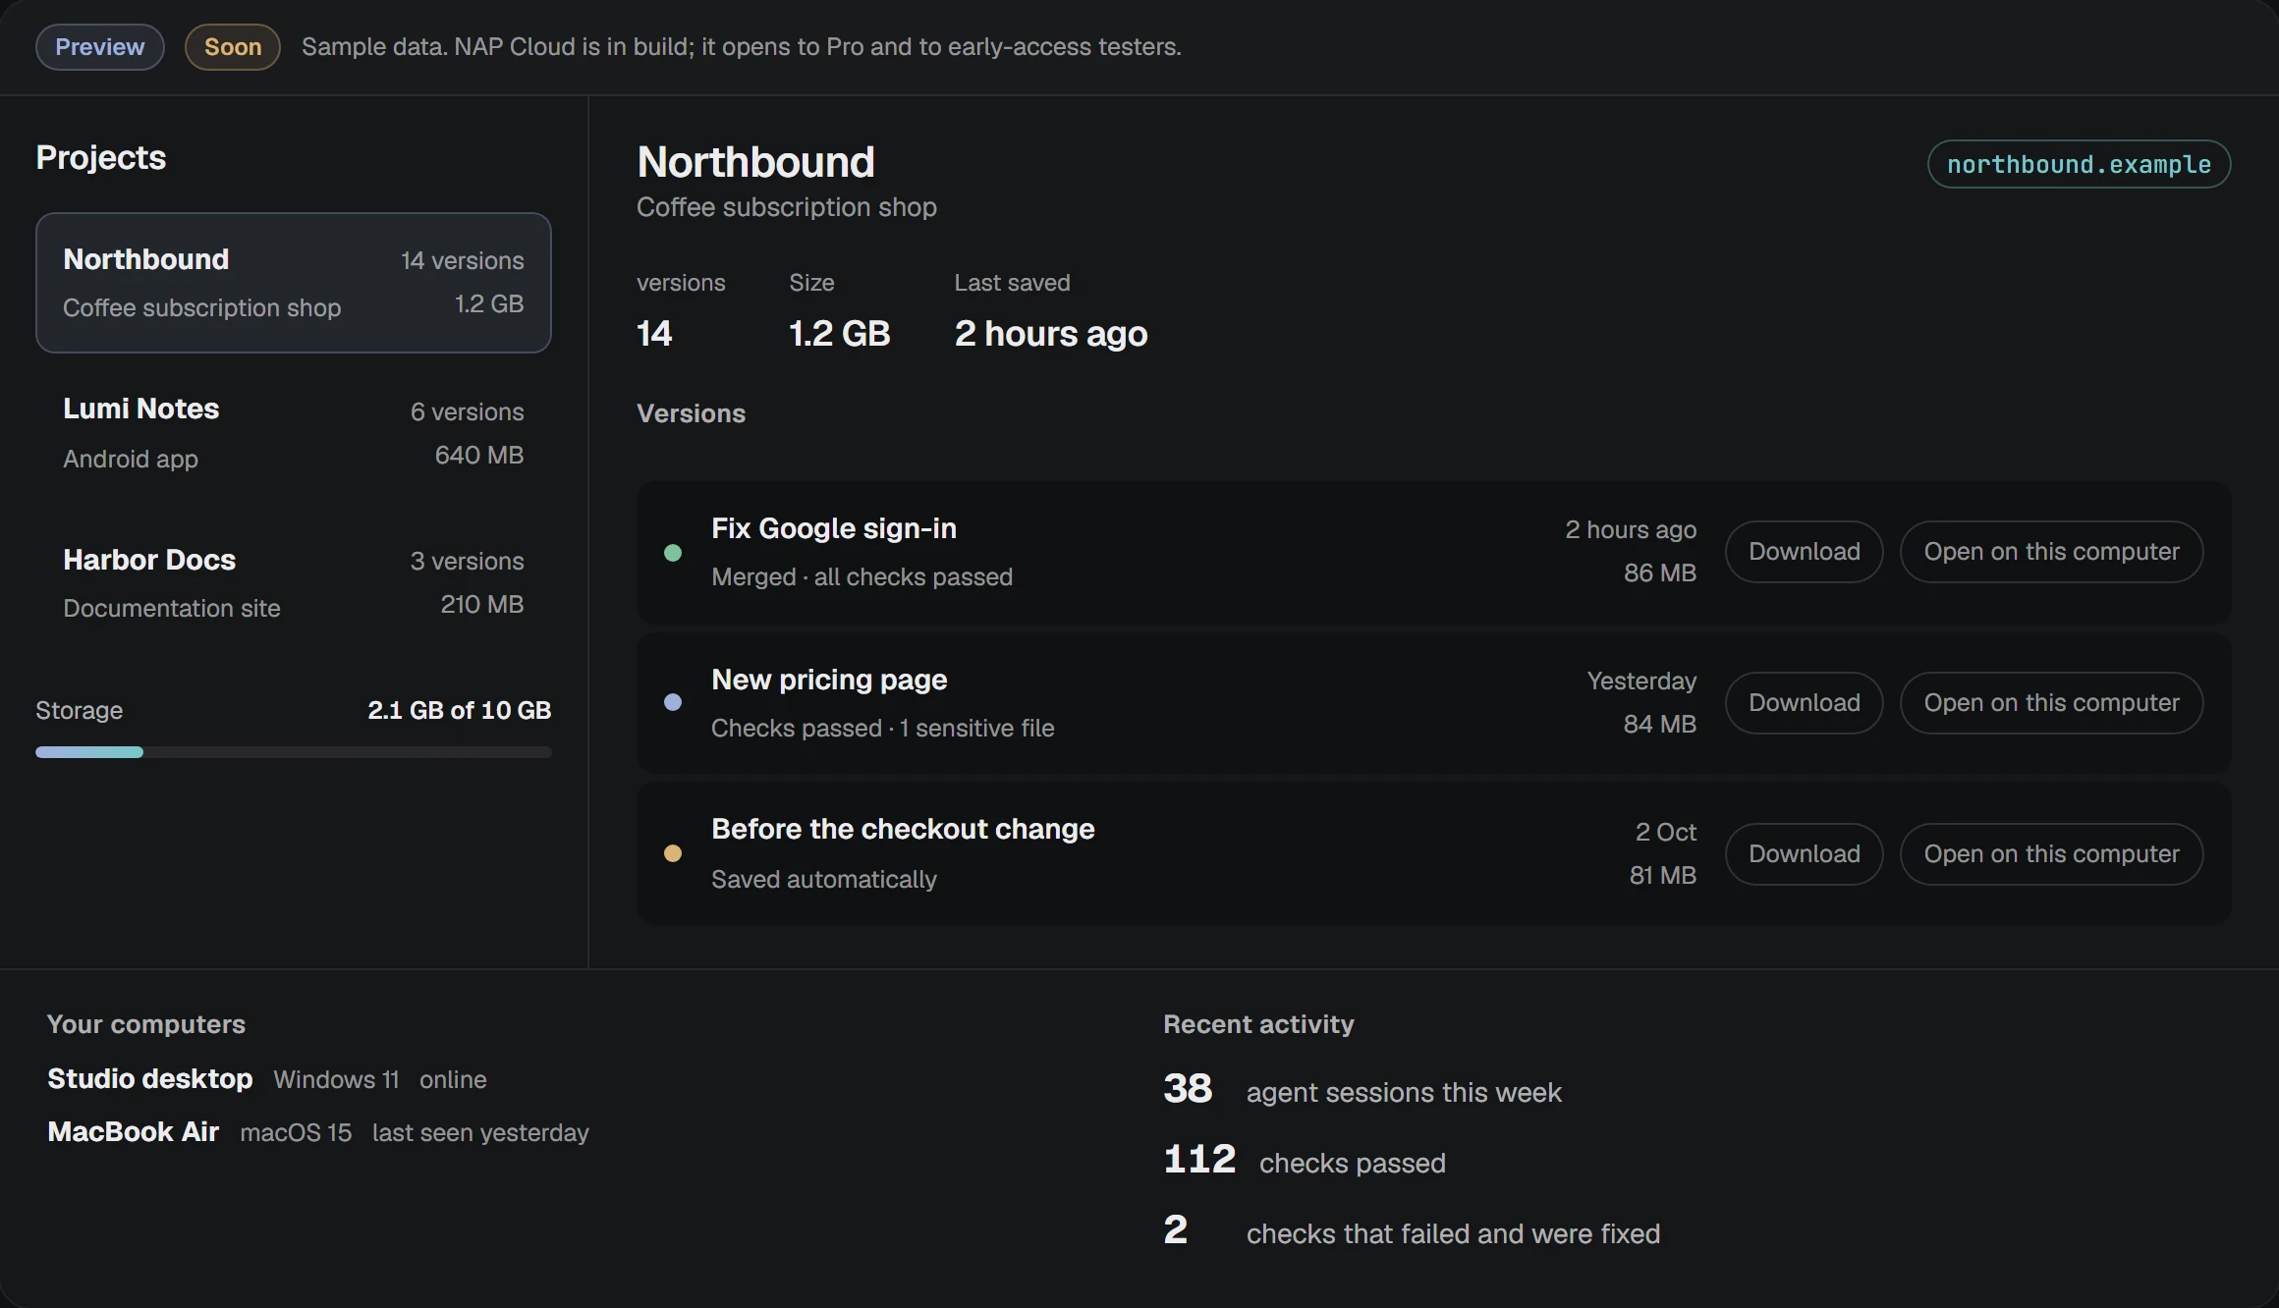Select the Northbound project card
Image resolution: width=2279 pixels, height=1308 pixels.
tap(293, 283)
